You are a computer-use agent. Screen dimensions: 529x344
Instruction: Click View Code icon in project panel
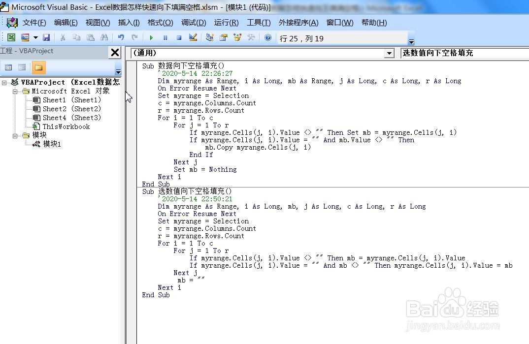coord(9,67)
